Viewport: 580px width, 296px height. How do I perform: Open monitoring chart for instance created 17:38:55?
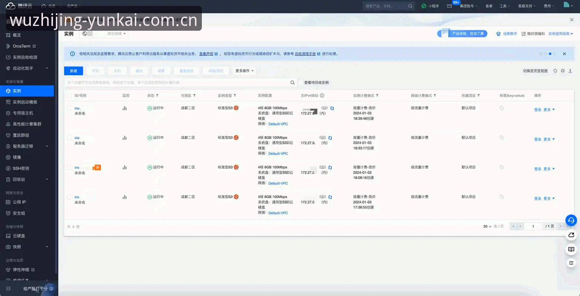(124, 197)
